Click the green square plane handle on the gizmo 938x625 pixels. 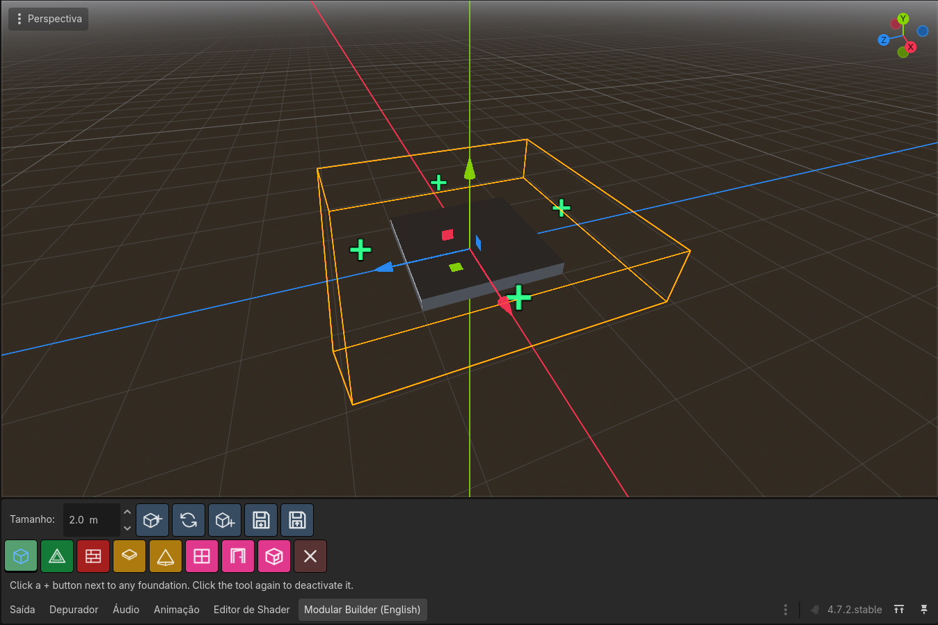(456, 267)
